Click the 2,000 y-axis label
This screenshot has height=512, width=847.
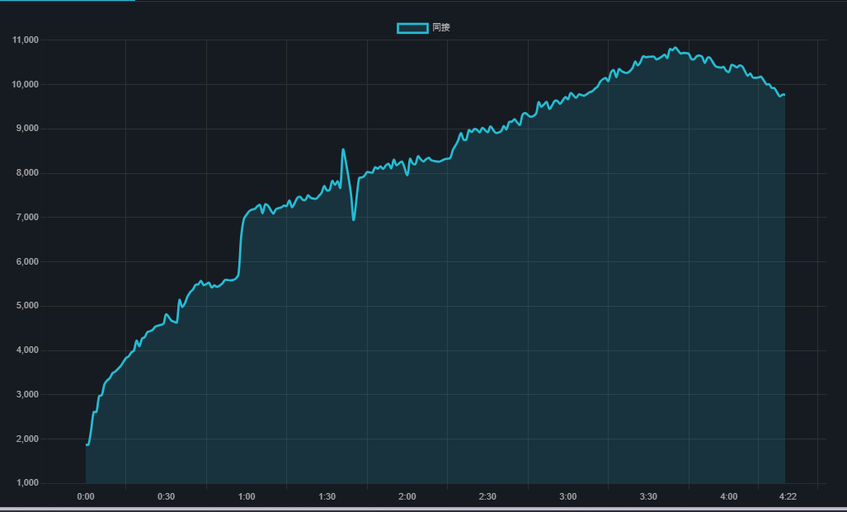coord(28,439)
